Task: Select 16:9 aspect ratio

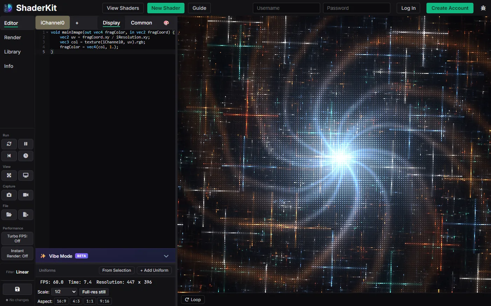Action: (x=61, y=301)
